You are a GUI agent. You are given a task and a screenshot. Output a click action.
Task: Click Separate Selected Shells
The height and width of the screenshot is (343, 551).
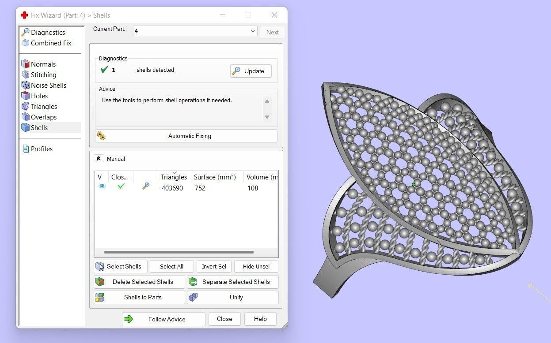[233, 282]
